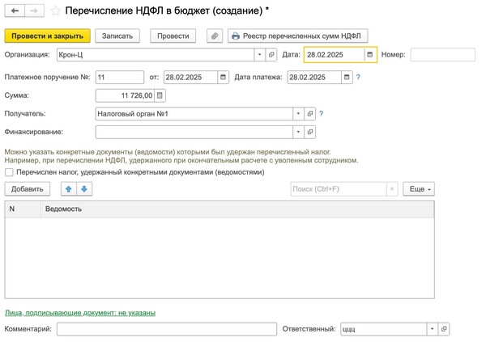Image resolution: width=486 pixels, height=342 pixels.
Task: Click the Провести и закрыть button
Action: click(x=48, y=36)
